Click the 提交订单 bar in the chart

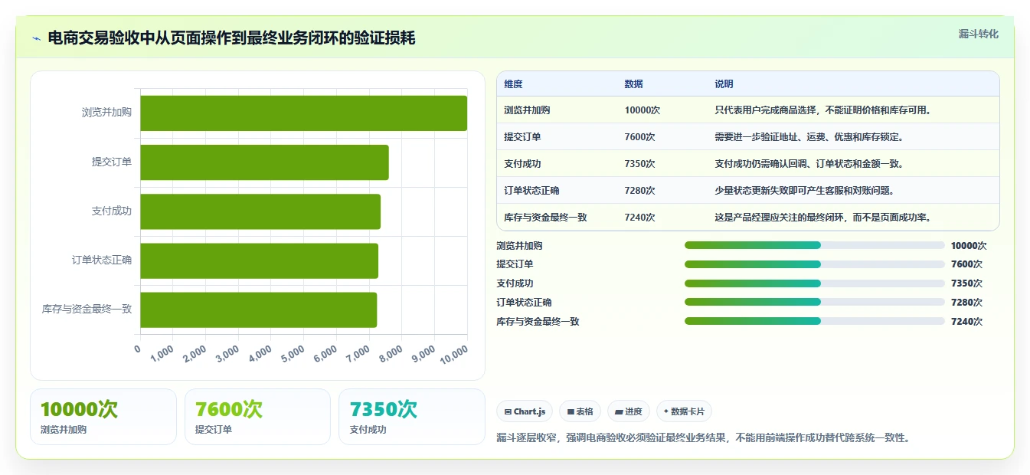[x=265, y=162]
